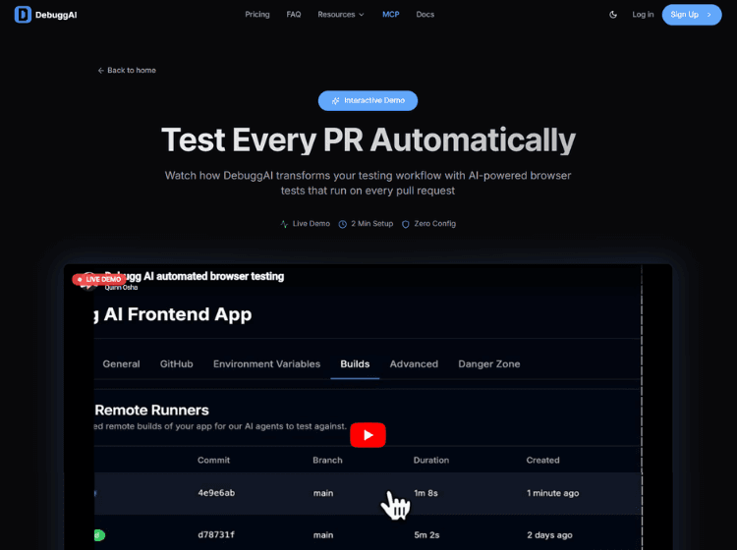The image size is (737, 550).
Task: Click the Sign Up button
Action: click(692, 15)
